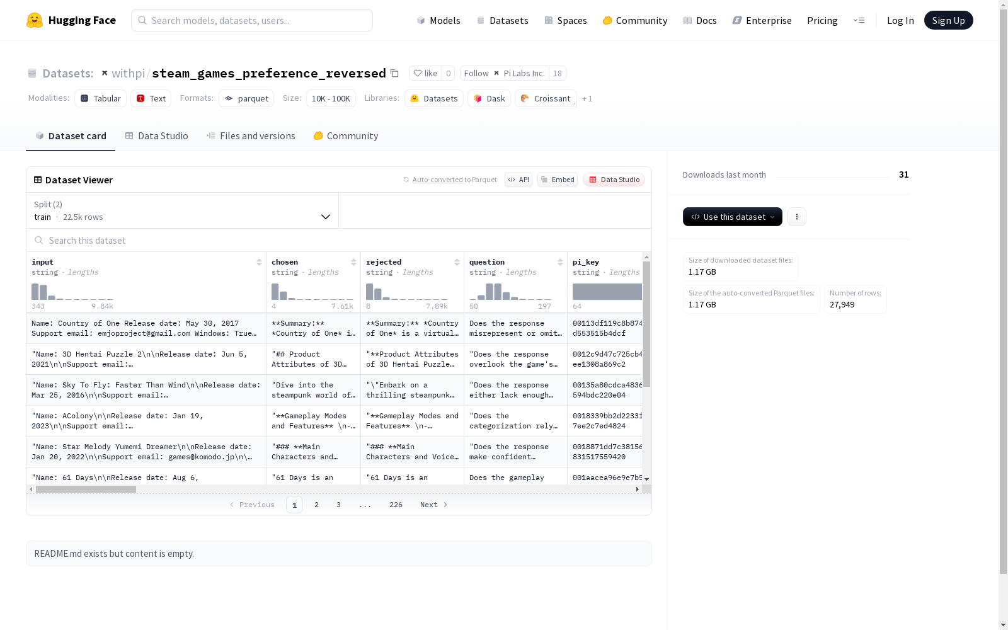Open the Community tab under the dataset title
1008x630 pixels.
(x=346, y=135)
